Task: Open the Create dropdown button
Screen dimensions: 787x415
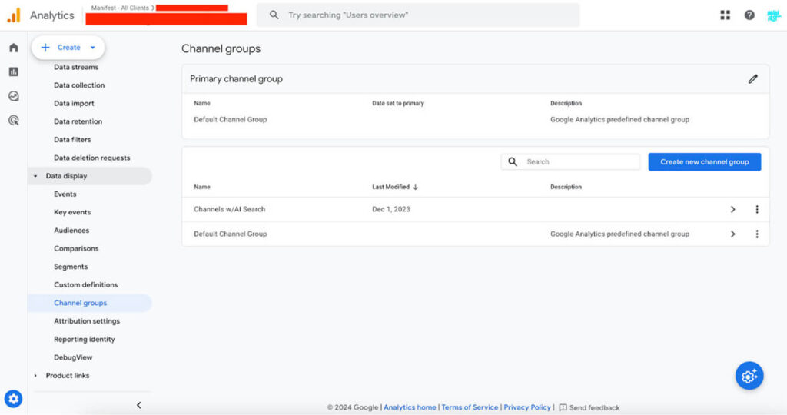Action: coord(68,47)
